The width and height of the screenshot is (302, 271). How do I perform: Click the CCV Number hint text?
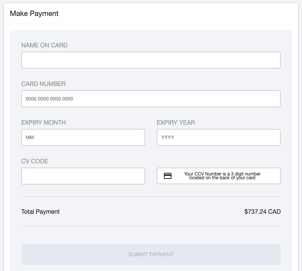coord(222,176)
